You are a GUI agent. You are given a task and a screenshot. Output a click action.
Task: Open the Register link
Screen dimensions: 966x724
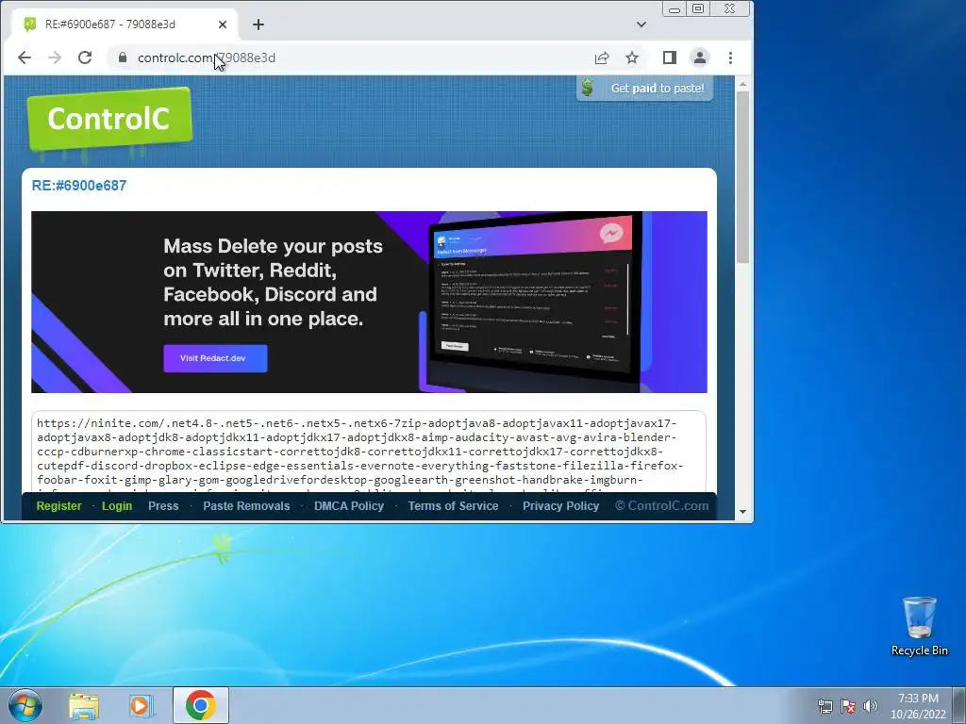tap(58, 506)
